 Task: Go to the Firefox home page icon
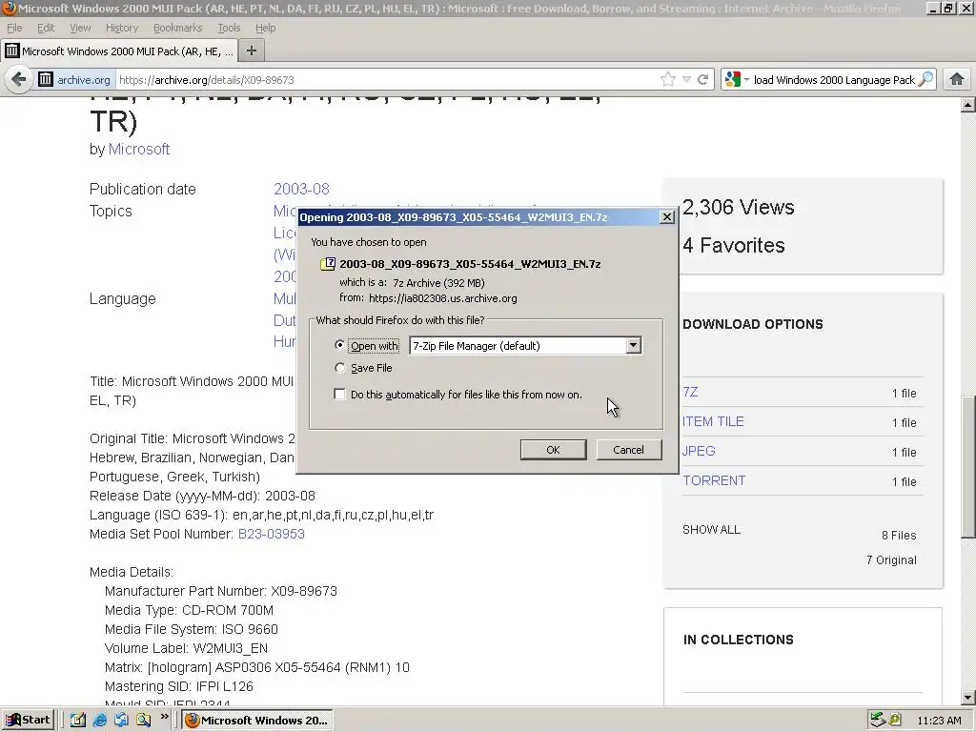point(957,80)
